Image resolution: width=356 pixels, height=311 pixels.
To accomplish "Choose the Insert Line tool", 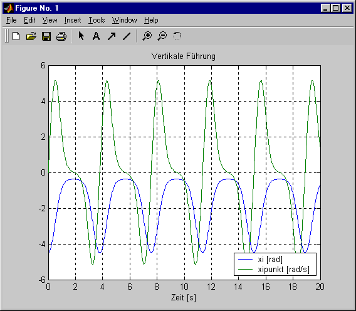I will (x=127, y=36).
